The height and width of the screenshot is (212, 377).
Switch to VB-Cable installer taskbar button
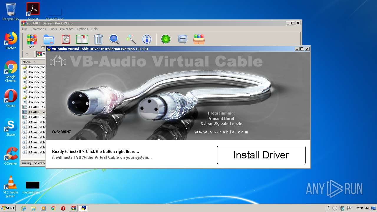point(83,208)
